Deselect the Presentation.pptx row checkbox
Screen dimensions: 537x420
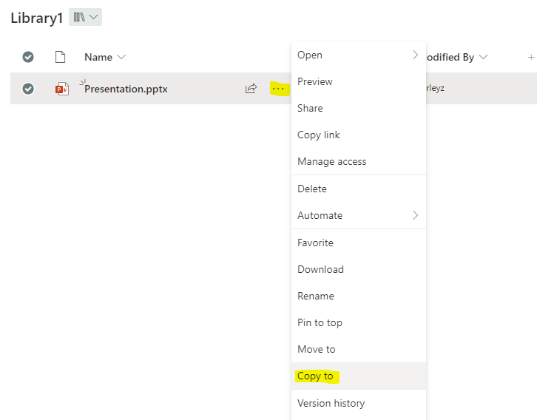click(x=28, y=89)
